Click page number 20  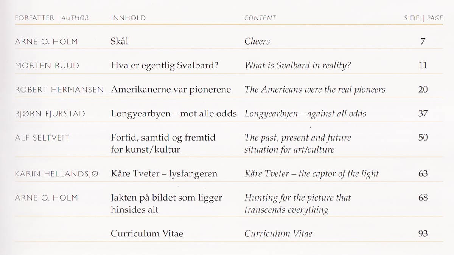(x=423, y=90)
